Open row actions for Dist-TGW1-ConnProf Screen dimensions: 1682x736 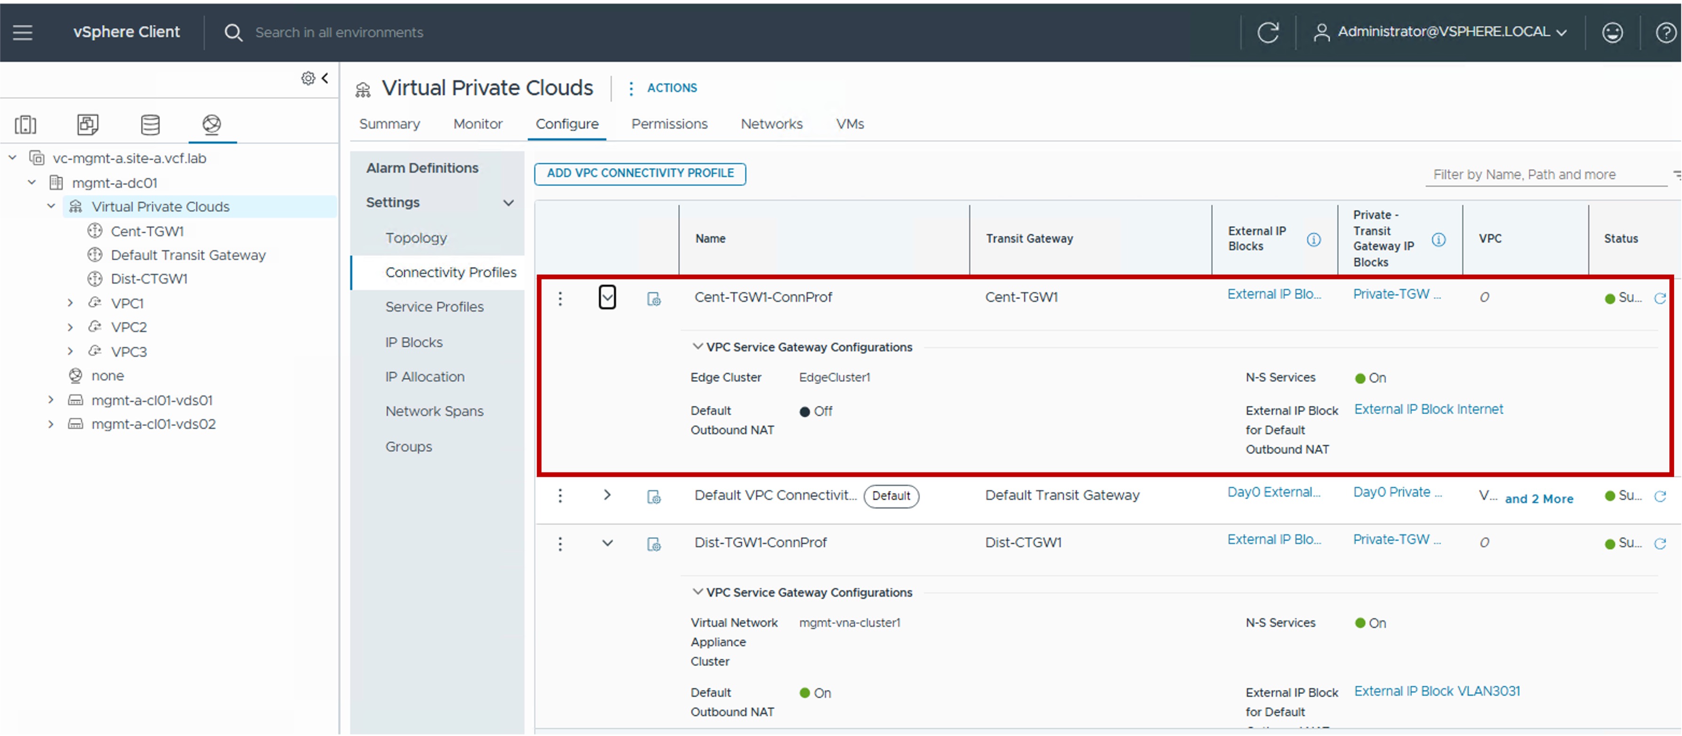pos(560,543)
